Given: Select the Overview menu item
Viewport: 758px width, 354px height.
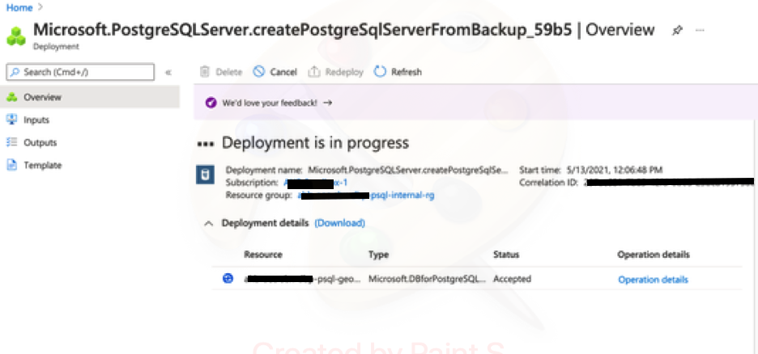Looking at the screenshot, I should tap(90, 97).
